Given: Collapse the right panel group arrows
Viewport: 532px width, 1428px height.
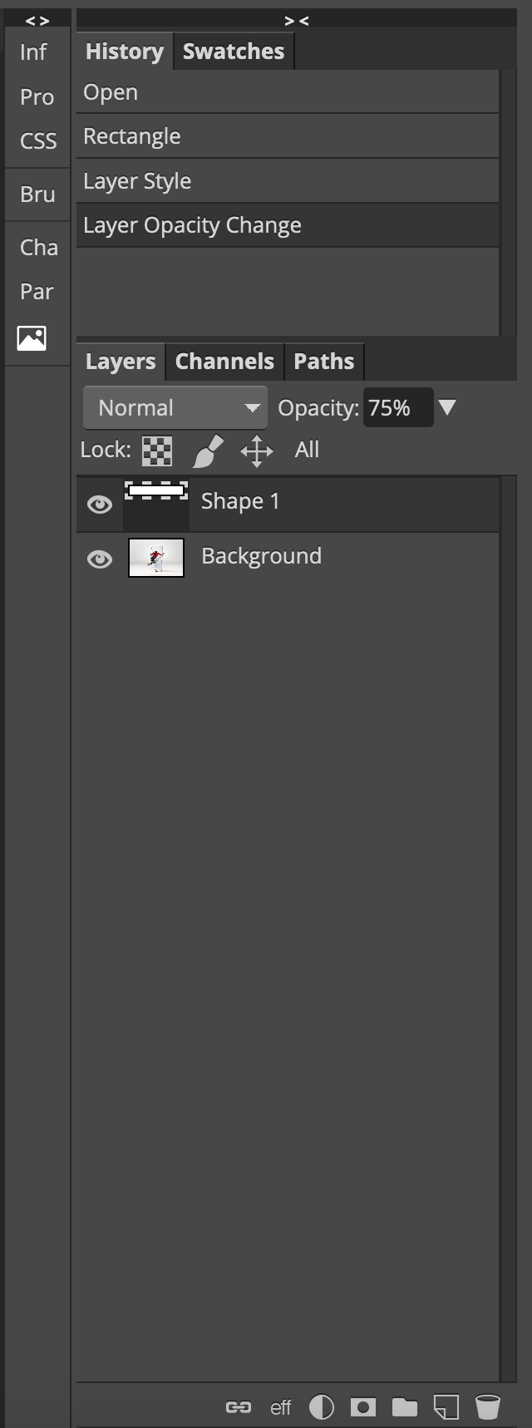Looking at the screenshot, I should (x=297, y=21).
